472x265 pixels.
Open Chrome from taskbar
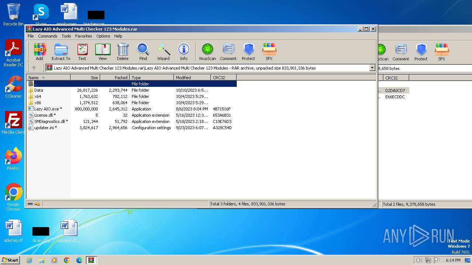[x=67, y=260]
